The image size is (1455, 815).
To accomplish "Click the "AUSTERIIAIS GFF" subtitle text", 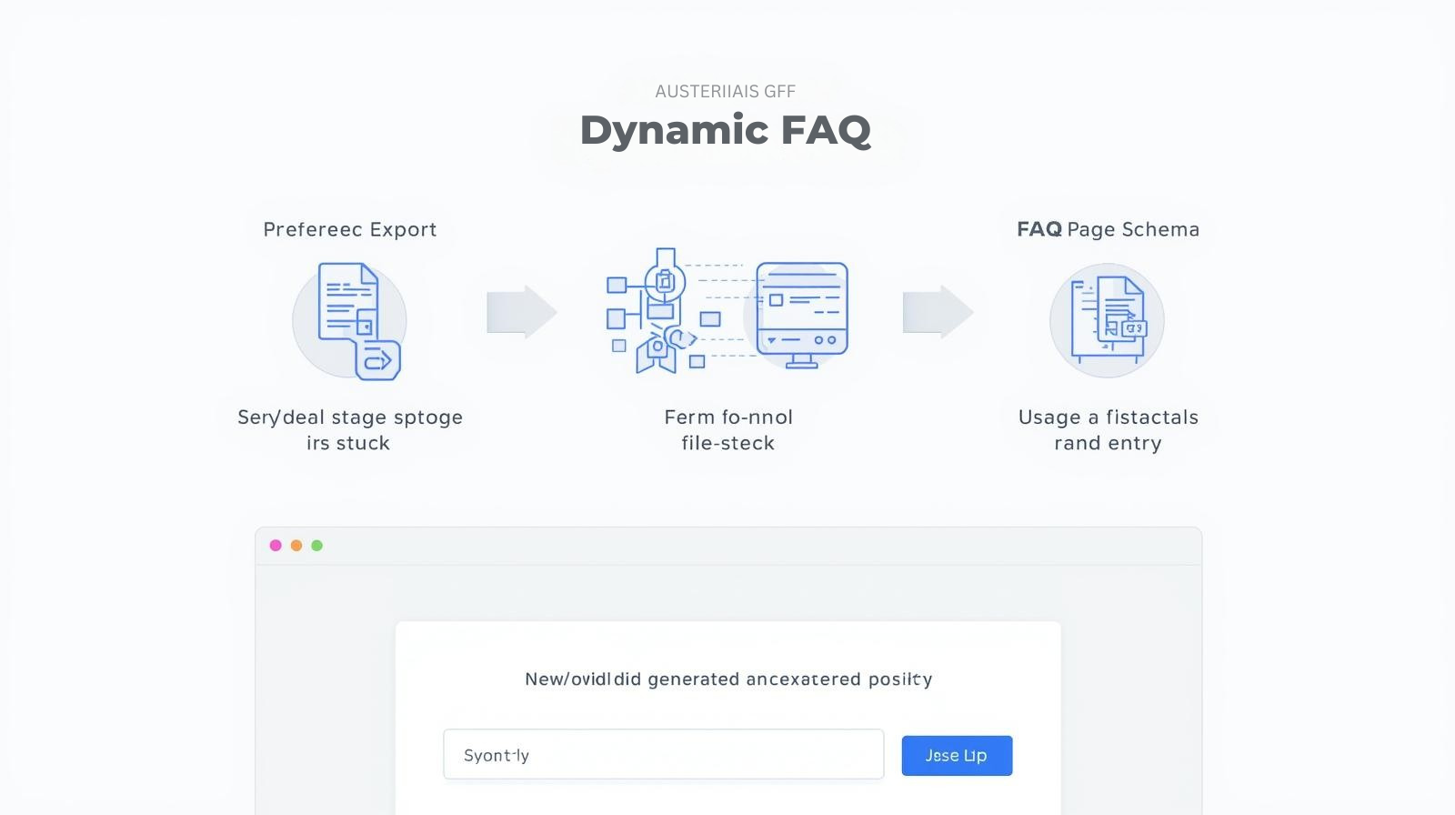I will click(726, 91).
